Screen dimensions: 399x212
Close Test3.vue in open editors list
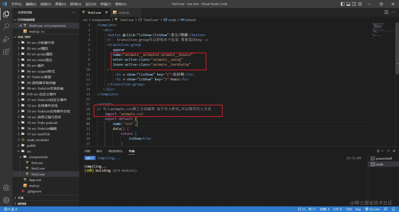21,26
